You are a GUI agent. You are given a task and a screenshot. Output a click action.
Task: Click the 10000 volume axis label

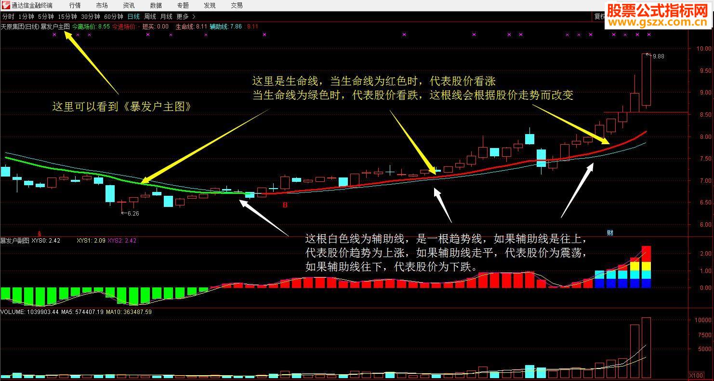[704, 320]
